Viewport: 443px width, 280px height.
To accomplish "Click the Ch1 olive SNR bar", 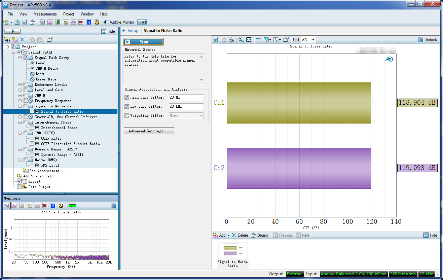I will point(299,103).
